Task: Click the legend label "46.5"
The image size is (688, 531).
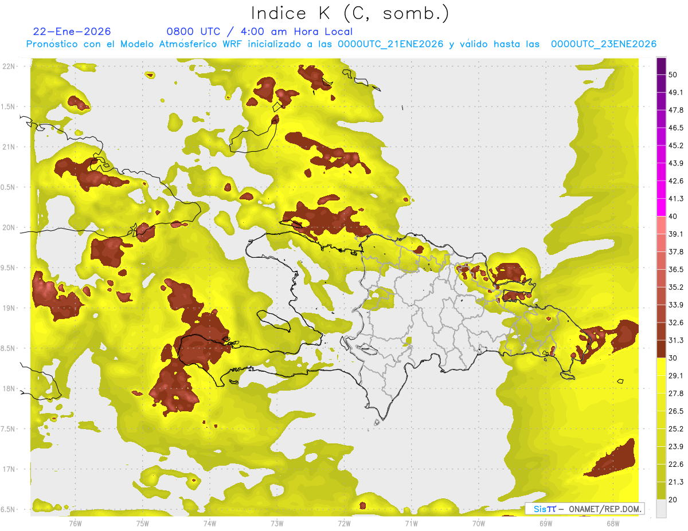Action: click(x=676, y=128)
